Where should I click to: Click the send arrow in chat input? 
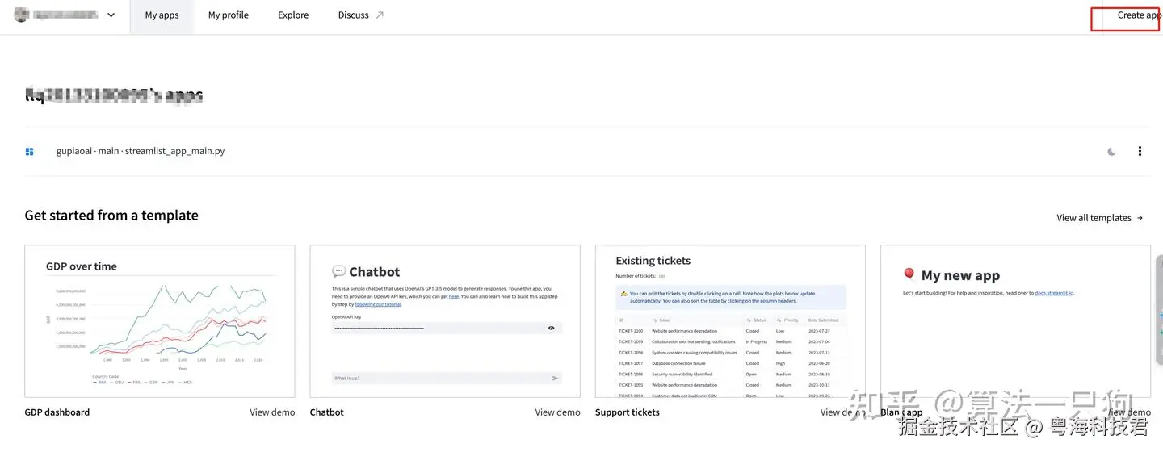pos(555,378)
